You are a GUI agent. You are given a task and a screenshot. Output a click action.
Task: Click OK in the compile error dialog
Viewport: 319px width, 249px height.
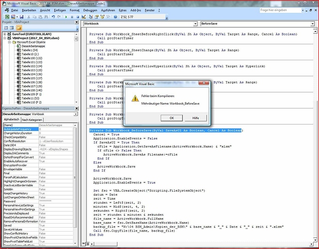pos(172,118)
